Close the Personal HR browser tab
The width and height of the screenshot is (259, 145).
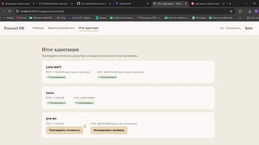pyautogui.click(x=148, y=4)
